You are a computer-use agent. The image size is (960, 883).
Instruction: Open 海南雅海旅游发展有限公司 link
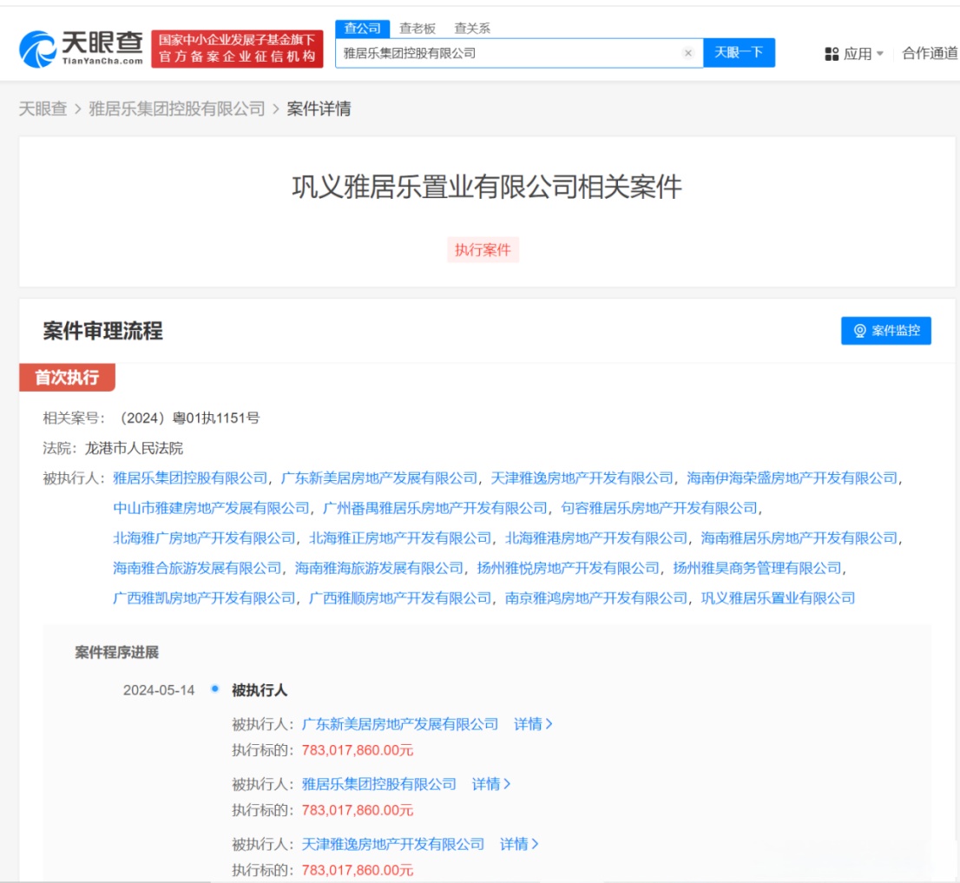(379, 568)
